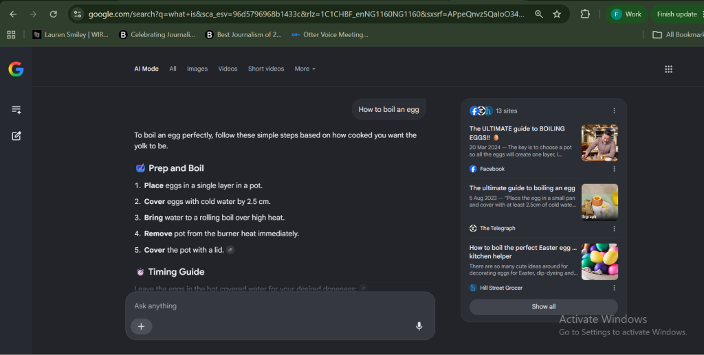Image resolution: width=704 pixels, height=355 pixels.
Task: Switch to the Videos tab
Action: [x=228, y=69]
